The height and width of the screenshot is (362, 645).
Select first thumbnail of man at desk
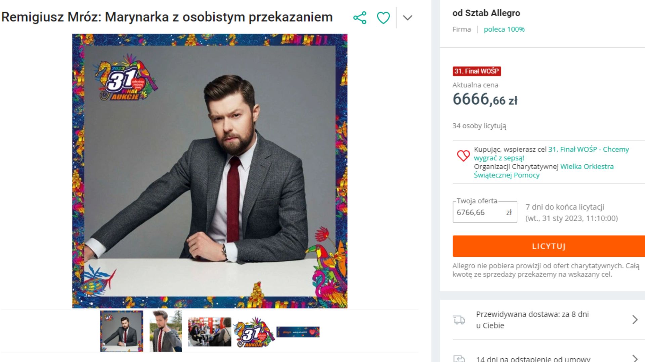122,331
